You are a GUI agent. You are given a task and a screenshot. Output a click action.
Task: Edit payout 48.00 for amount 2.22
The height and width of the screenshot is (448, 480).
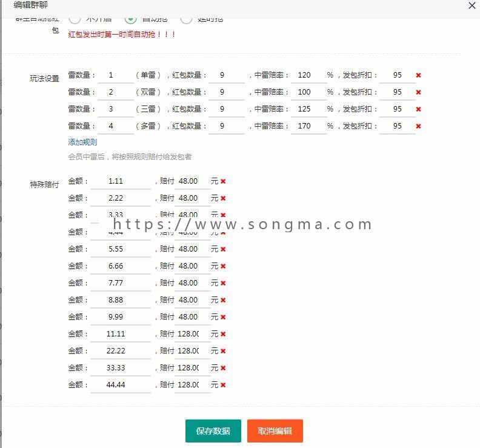[x=193, y=198]
